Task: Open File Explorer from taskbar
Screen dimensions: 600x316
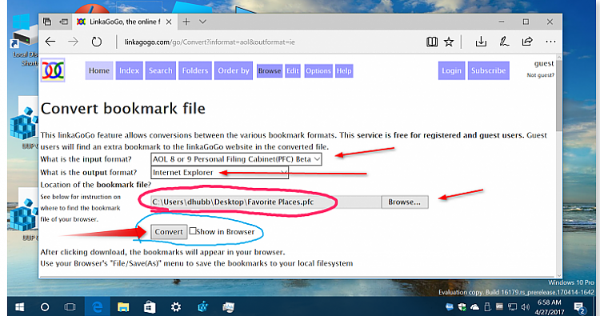Action: pos(123,307)
